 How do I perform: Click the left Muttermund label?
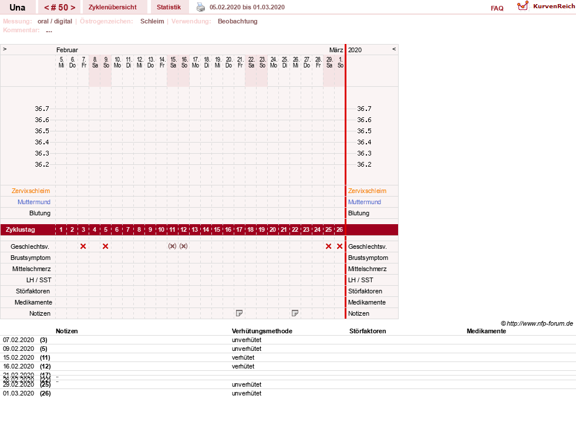coord(34,202)
